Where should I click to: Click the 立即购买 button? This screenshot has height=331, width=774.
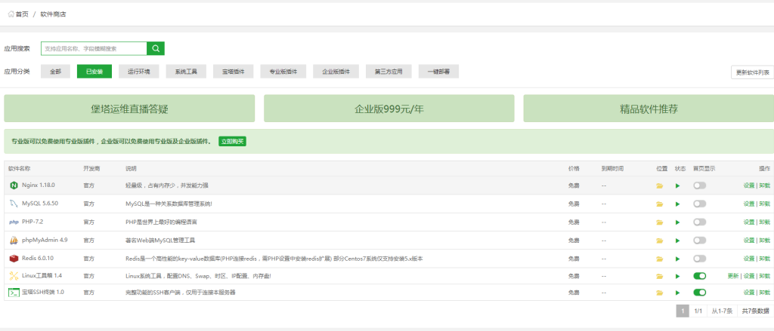(x=233, y=141)
